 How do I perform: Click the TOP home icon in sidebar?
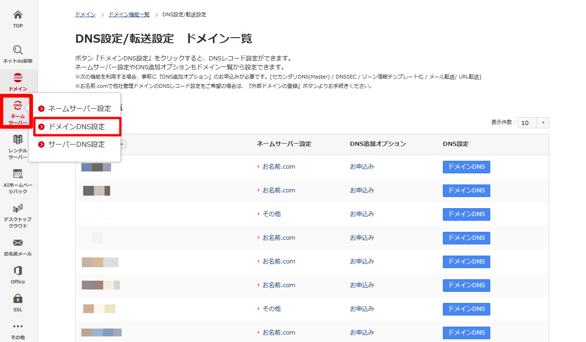coord(18,15)
